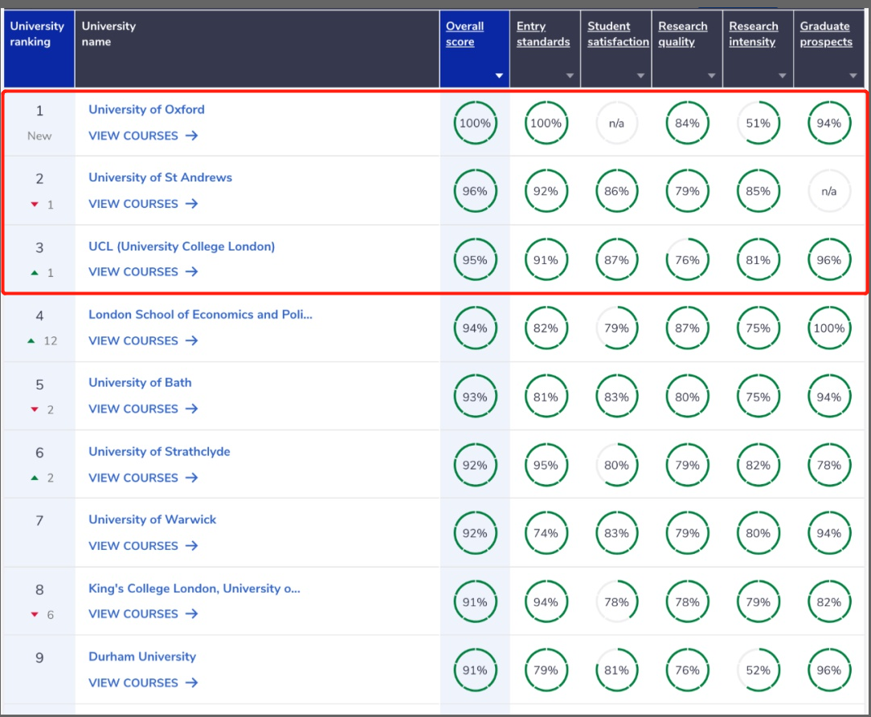This screenshot has height=717, width=871.
Task: Click UCL research quality 76% circle
Action: pyautogui.click(x=688, y=259)
